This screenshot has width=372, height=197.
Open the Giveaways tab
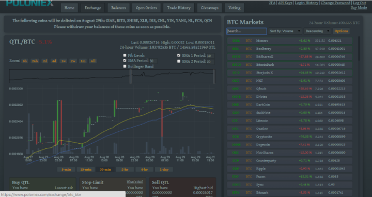tap(209, 8)
